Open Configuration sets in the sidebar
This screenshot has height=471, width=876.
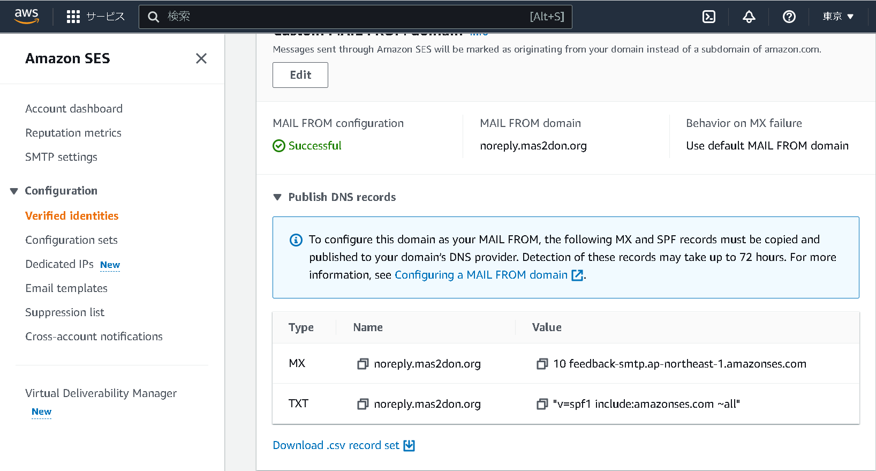71,240
